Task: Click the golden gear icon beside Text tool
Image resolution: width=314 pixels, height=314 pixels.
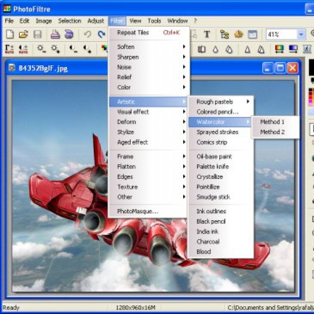Action: coord(239,34)
